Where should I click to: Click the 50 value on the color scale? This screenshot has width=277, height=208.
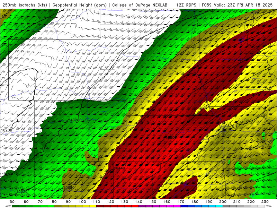pos(12,202)
